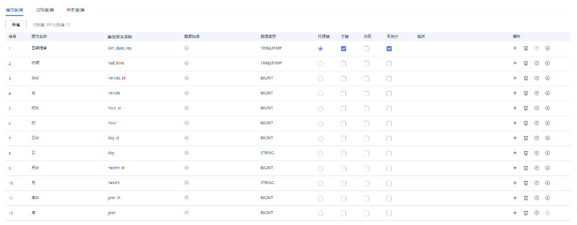Viewport: 577px width, 225px height.
Task: Move the hour_id row down
Action: pyautogui.click(x=548, y=108)
